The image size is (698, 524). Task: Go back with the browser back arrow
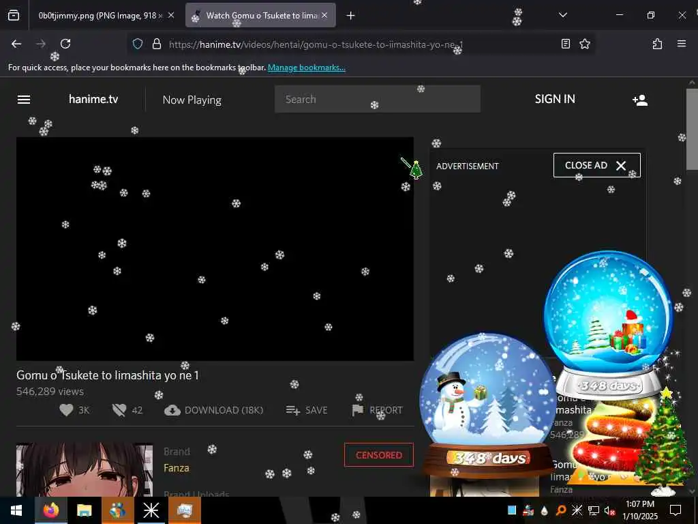(x=16, y=44)
